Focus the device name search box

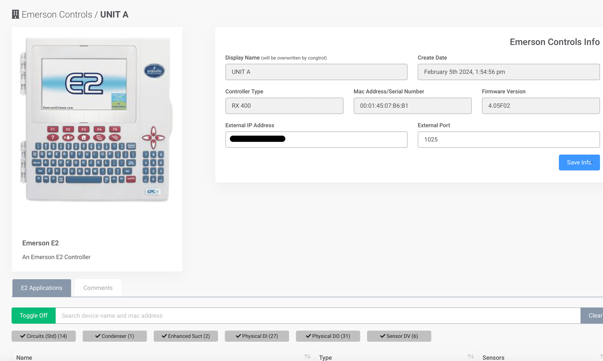pyautogui.click(x=318, y=315)
